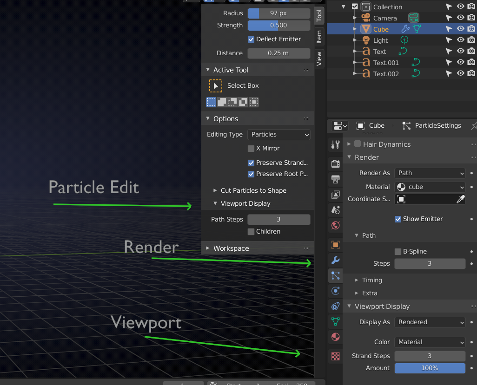477x385 pixels.
Task: Open the Material properties tab icon
Action: [335, 337]
